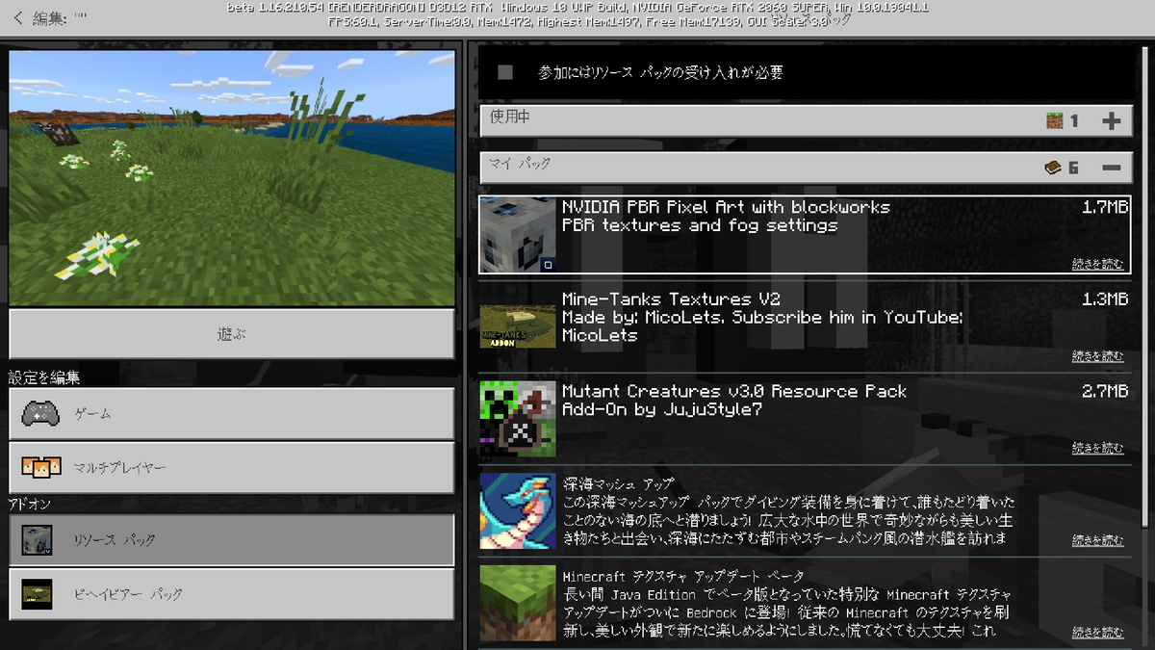1155x650 pixels.
Task: Open リソース パック add-on tab
Action: [x=232, y=540]
